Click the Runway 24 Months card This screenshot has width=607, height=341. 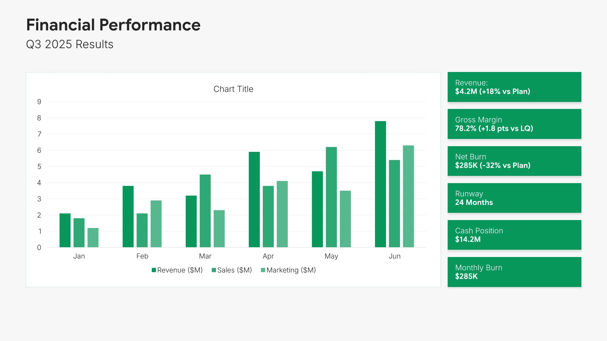(x=514, y=198)
